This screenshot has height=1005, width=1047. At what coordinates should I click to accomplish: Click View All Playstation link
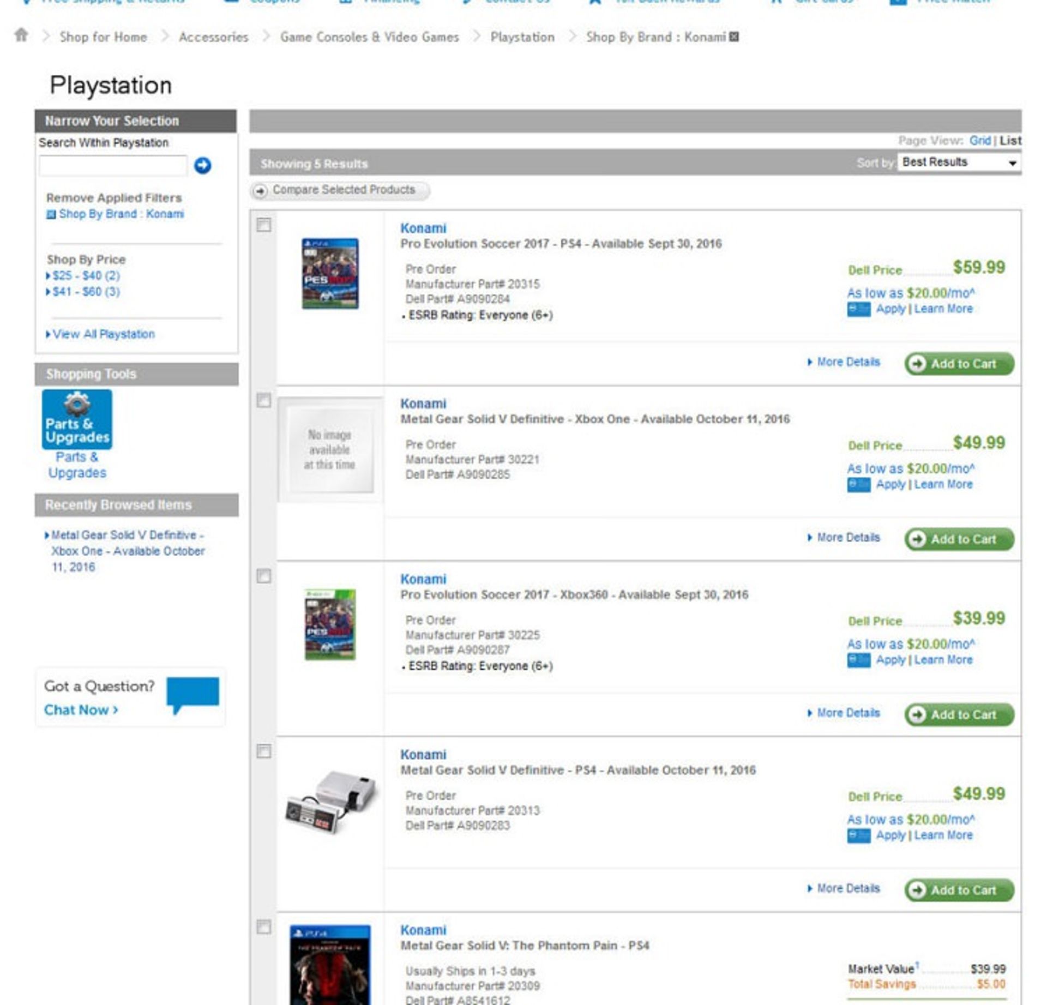point(103,334)
